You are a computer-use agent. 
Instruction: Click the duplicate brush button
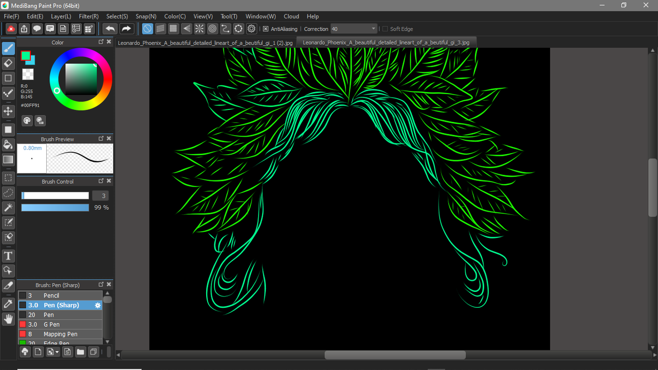coord(94,352)
